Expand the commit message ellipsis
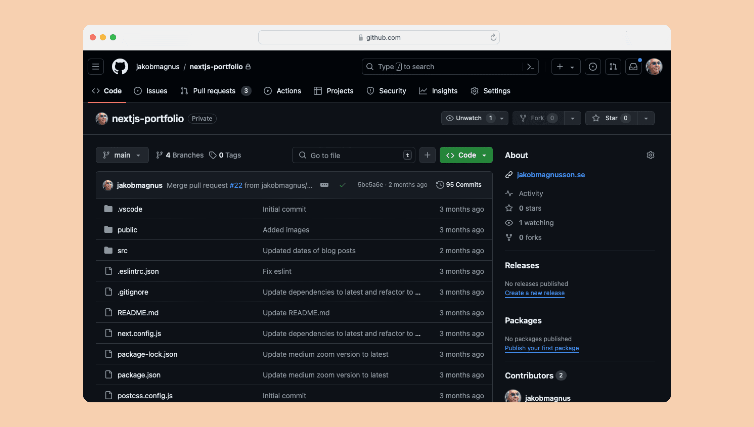This screenshot has height=427, width=754. (324, 185)
